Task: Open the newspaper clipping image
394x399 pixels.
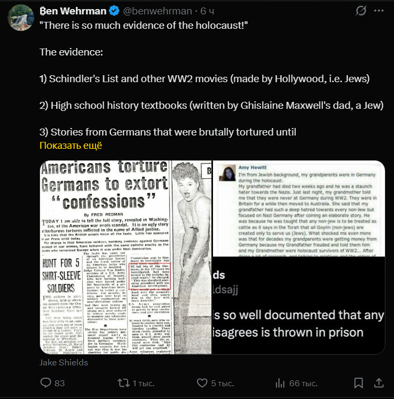Action: [x=126, y=257]
